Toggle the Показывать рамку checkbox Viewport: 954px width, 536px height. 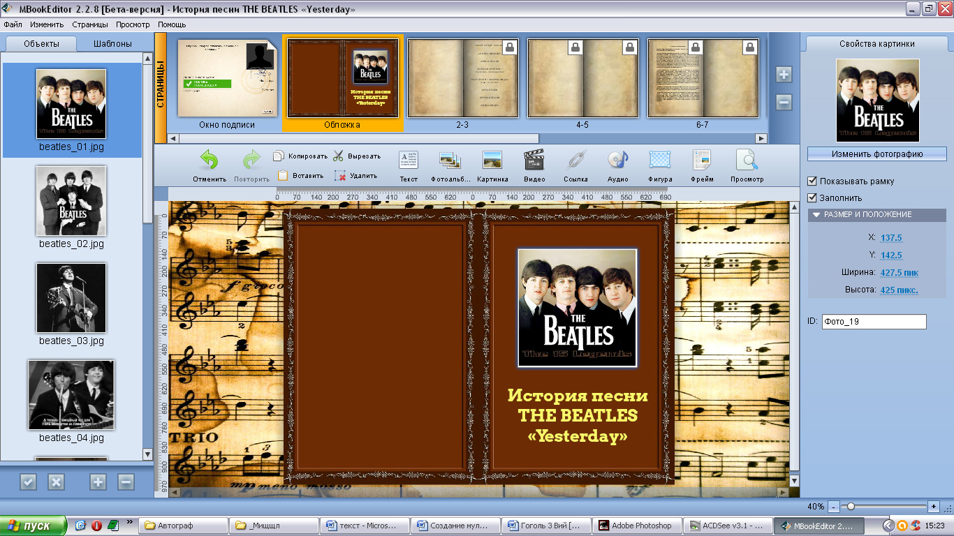coord(812,181)
